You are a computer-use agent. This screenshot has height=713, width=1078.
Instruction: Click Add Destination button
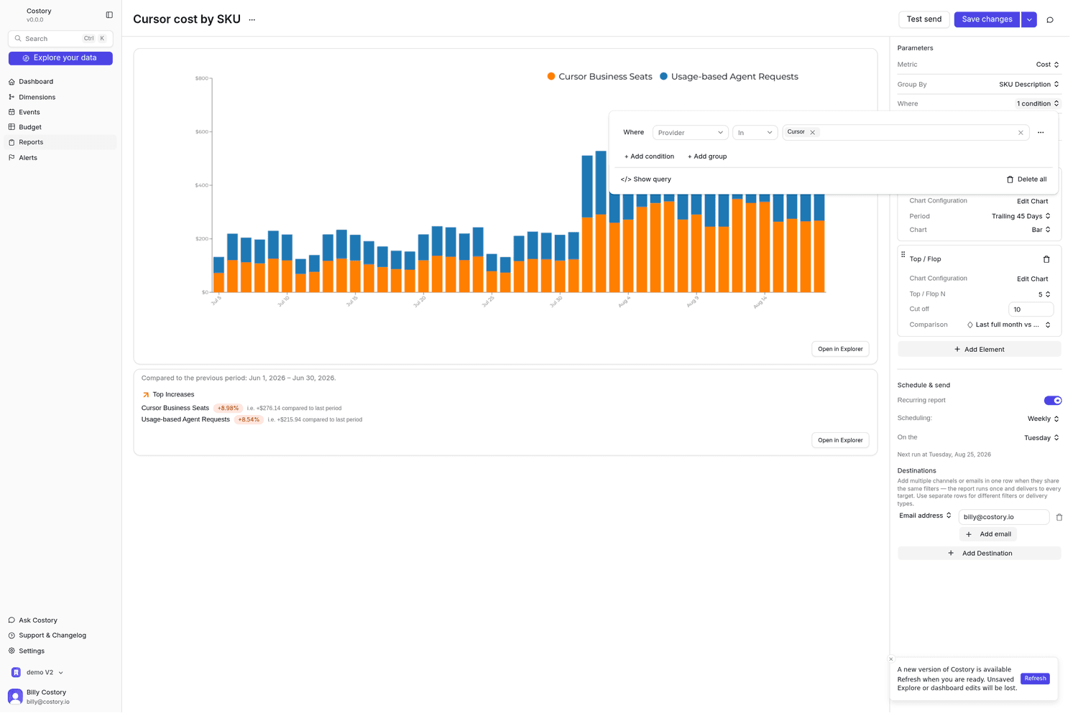[979, 554]
